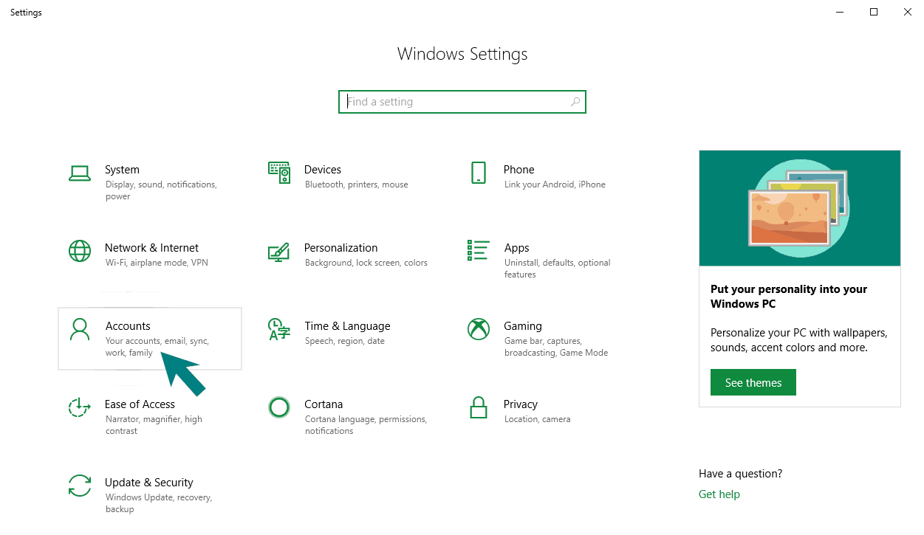Select the Gaming category title
924x535 pixels.
[523, 326]
